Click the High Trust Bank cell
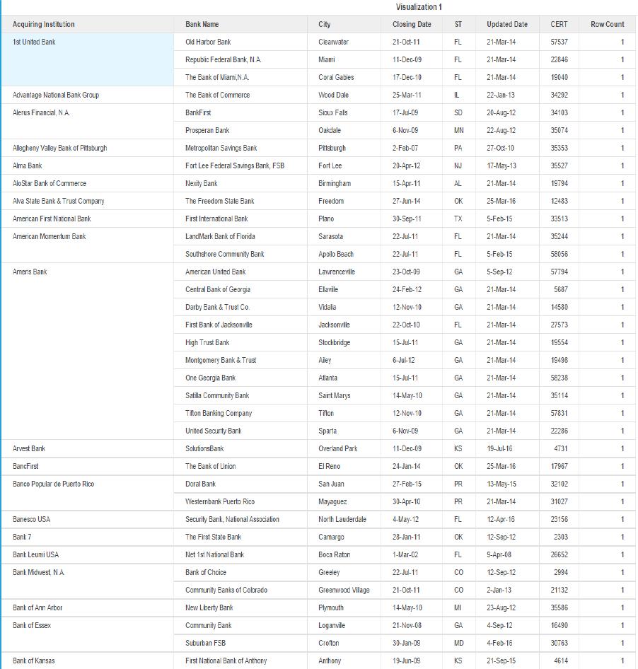 tap(240, 342)
